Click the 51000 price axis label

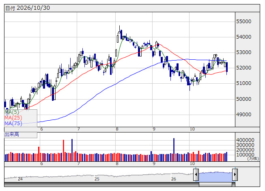243,83
